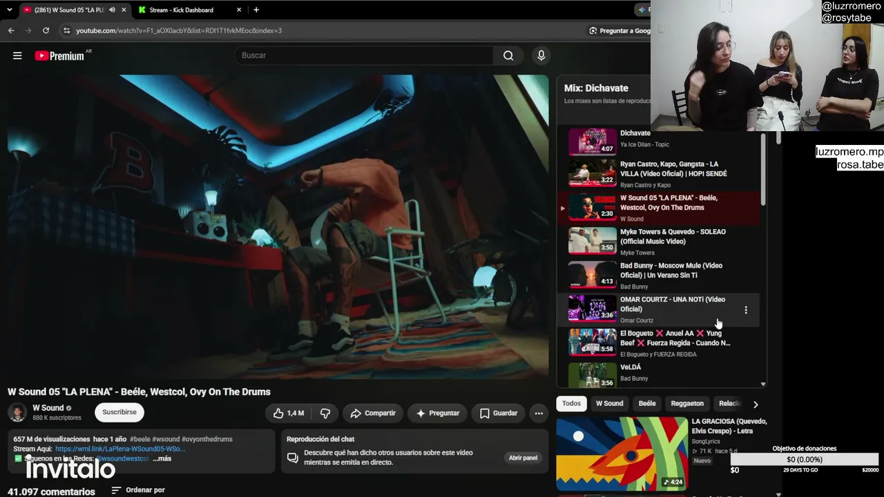This screenshot has height=497, width=884.
Task: Open the Ordenar por comments sort menu
Action: (x=138, y=490)
